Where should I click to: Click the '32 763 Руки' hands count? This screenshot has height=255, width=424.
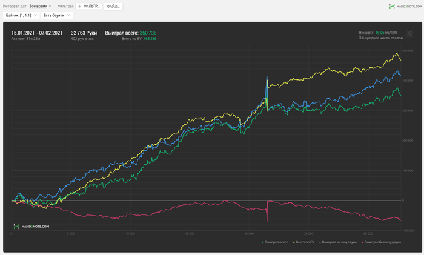pyautogui.click(x=84, y=33)
